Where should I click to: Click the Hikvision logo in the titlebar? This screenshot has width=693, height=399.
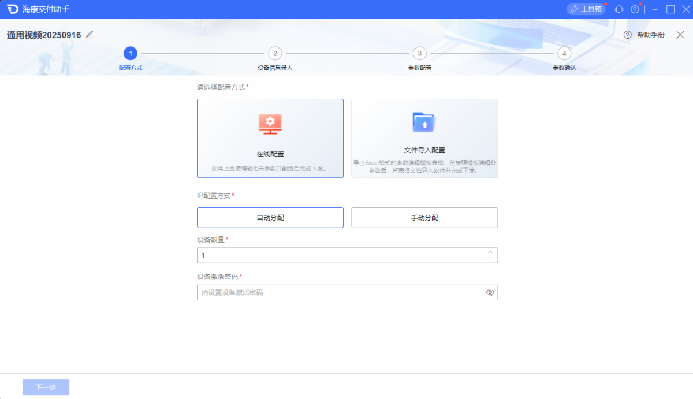coord(9,9)
